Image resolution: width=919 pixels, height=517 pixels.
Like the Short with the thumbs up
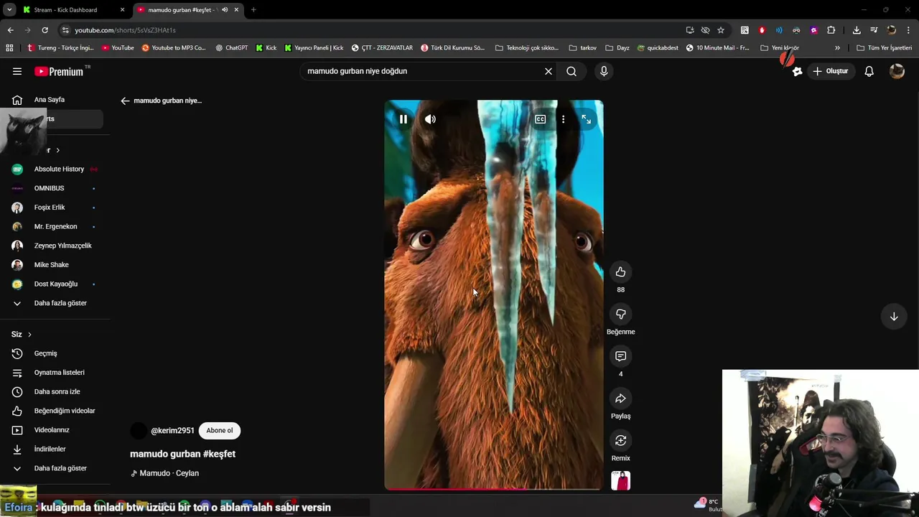pos(620,272)
